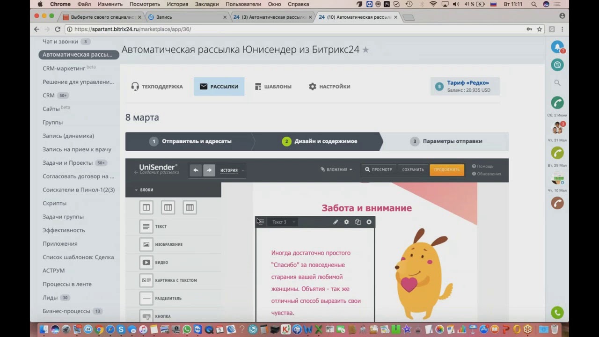Screen dimensions: 599x337
Task: Open the Помощь help link
Action: [x=482, y=166]
